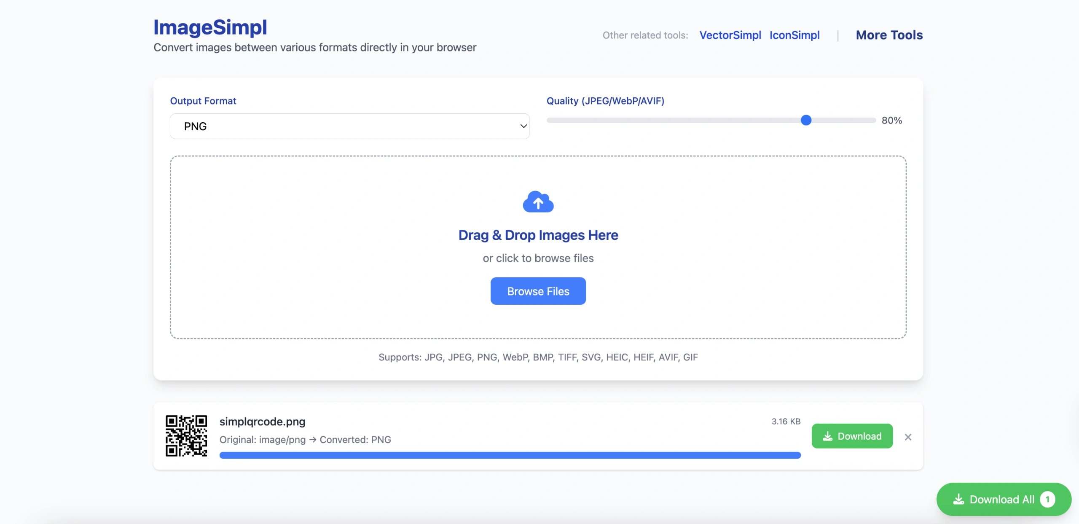Click the badge count on Download All
Image resolution: width=1079 pixels, height=524 pixels.
[x=1047, y=500]
